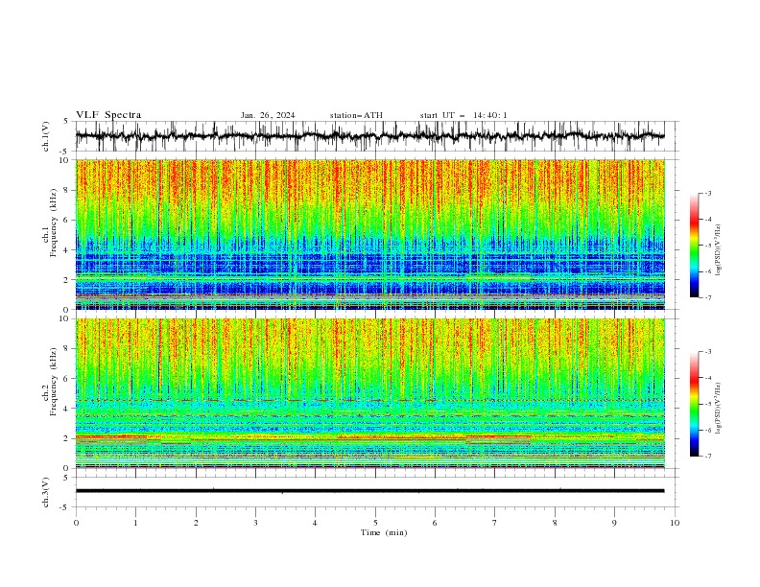Click the time axis tick label 9

pos(614,523)
